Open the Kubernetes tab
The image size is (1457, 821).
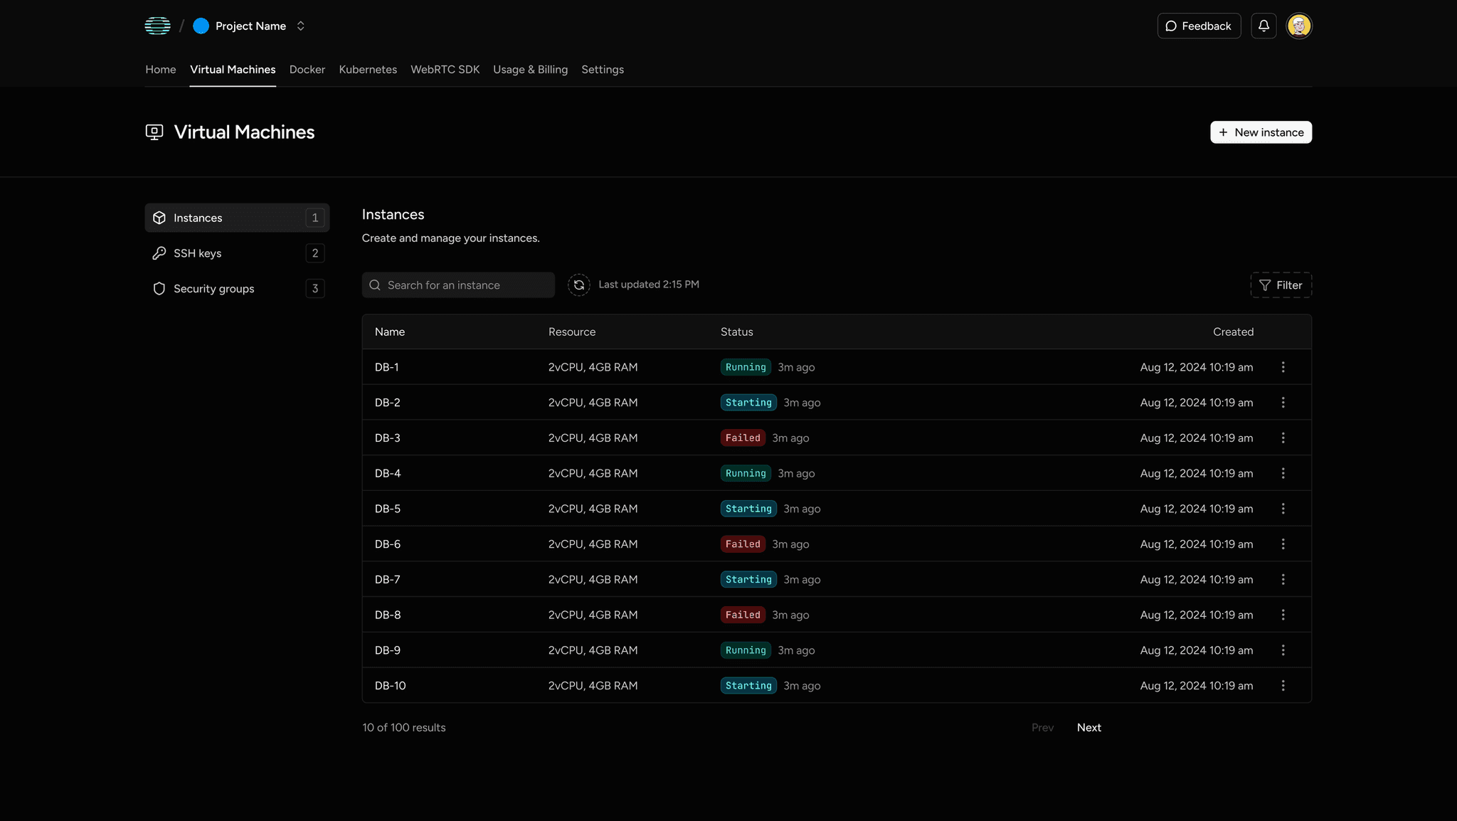(368, 70)
